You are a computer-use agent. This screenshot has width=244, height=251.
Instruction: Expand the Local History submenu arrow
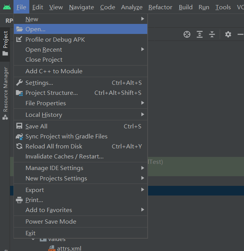click(x=143, y=114)
